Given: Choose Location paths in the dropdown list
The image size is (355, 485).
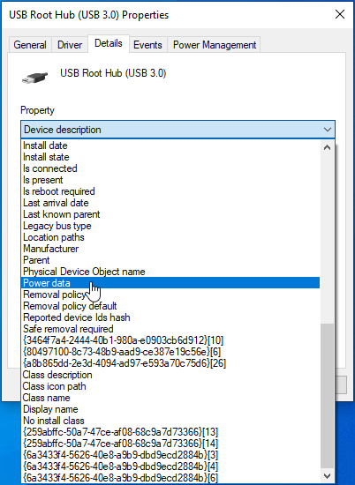Looking at the screenshot, I should 171,237.
